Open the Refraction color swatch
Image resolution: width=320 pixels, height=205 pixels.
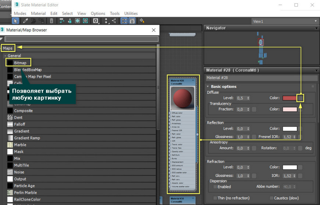coord(290,167)
